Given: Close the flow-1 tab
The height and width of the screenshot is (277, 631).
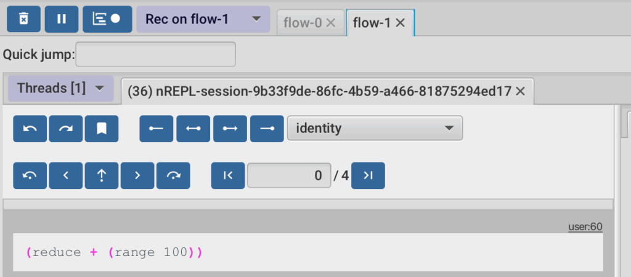Looking at the screenshot, I should point(400,23).
